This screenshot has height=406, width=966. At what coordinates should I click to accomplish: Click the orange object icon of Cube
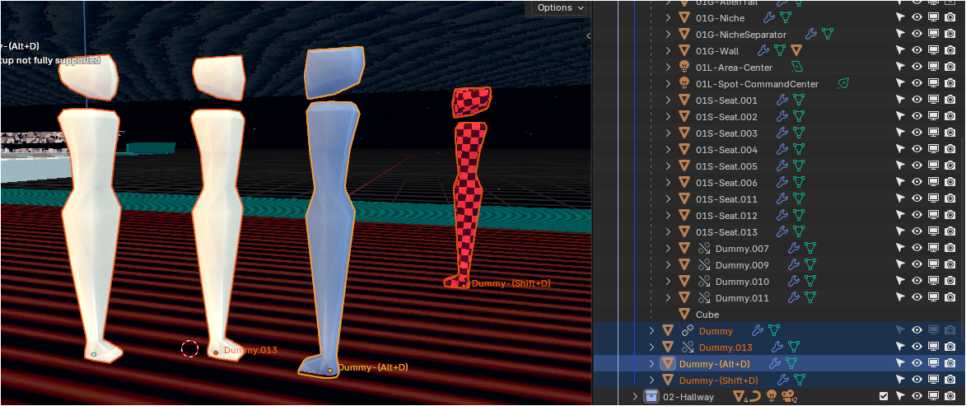pyautogui.click(x=684, y=315)
